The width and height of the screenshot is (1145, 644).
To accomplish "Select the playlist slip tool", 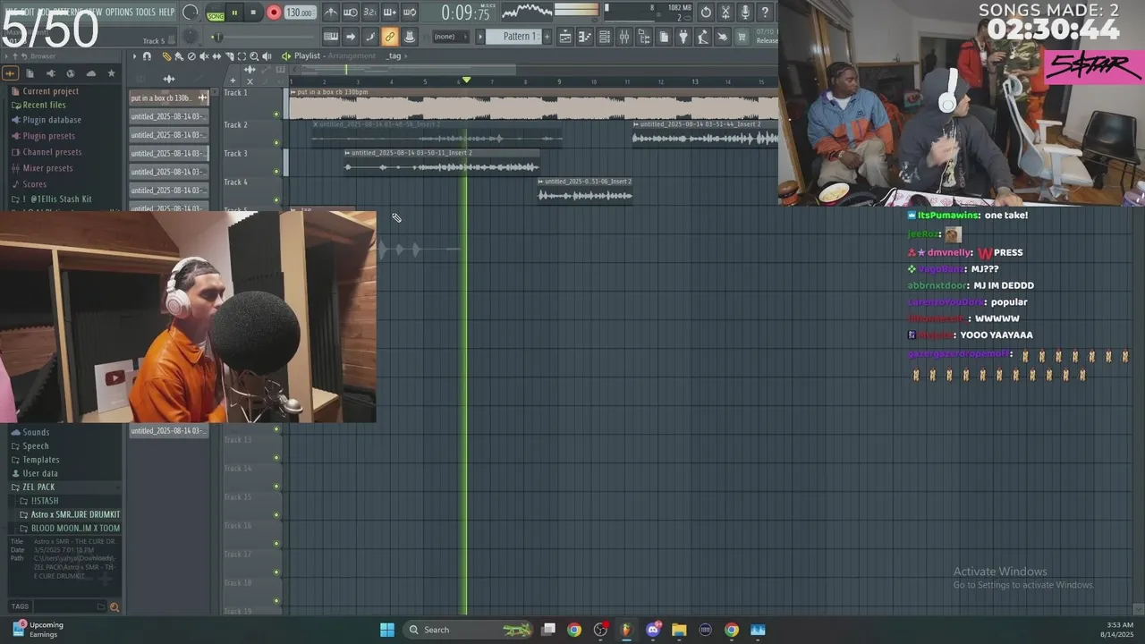I will (216, 56).
